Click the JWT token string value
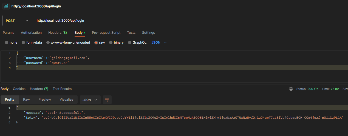 pos(193,118)
